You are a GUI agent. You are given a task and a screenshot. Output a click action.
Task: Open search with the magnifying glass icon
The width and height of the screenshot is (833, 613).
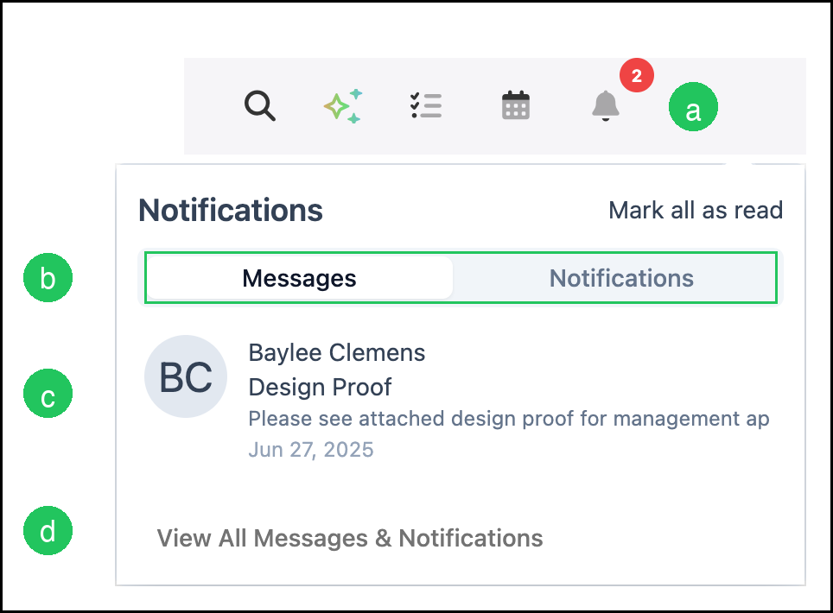260,105
